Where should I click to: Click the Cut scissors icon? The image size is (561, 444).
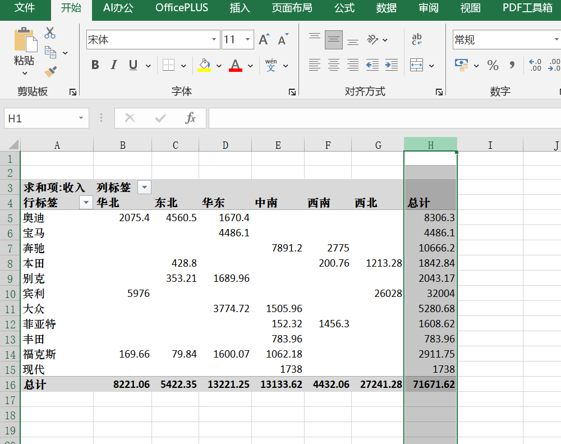(x=50, y=33)
